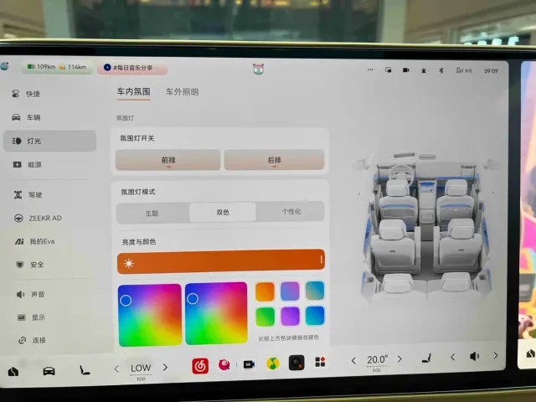Screen dimensions: 536x402
Task: Tap the dashcam camera status icon
Action: [x=405, y=70]
